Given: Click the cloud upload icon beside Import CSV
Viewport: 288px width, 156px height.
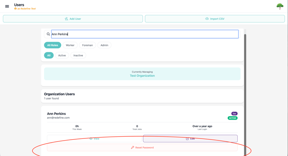Looking at the screenshot, I should tap(207, 19).
